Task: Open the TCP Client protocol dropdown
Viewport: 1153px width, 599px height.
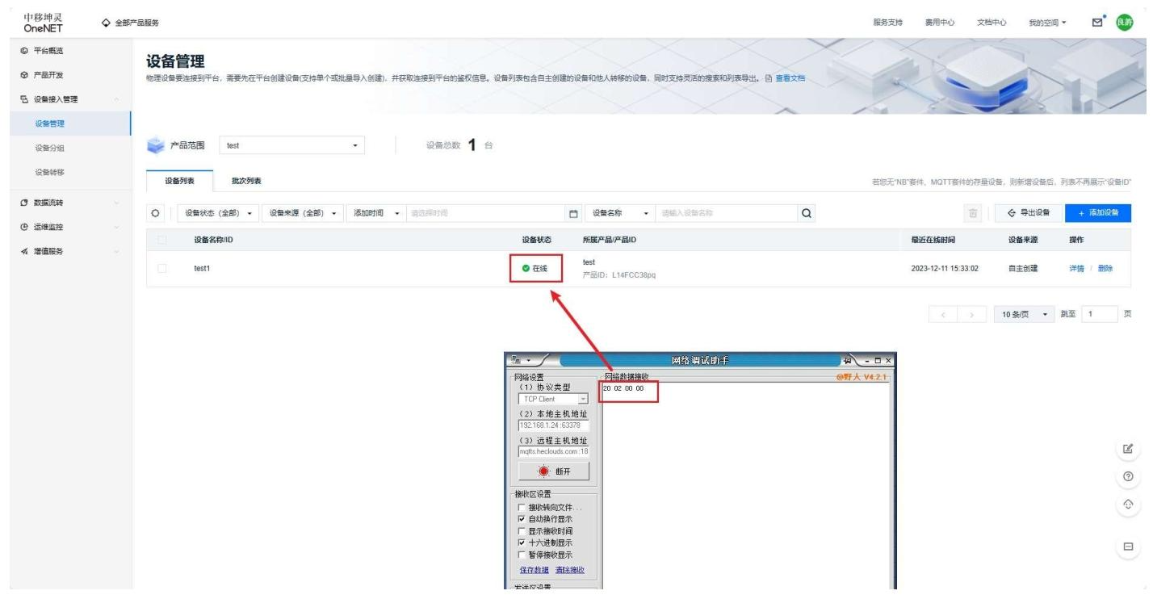Action: pyautogui.click(x=554, y=399)
